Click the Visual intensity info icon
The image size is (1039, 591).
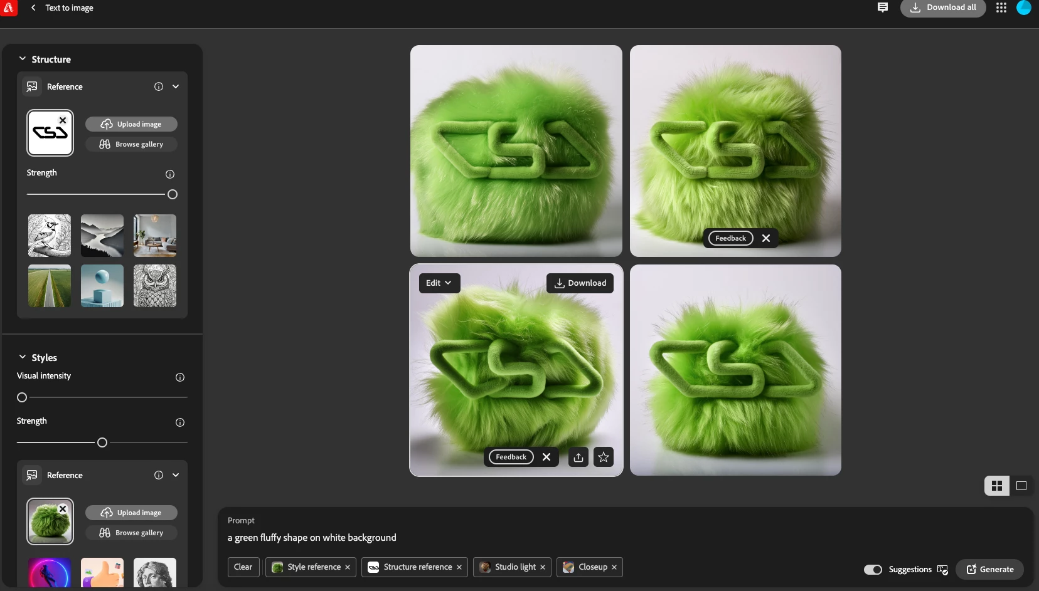pos(180,377)
